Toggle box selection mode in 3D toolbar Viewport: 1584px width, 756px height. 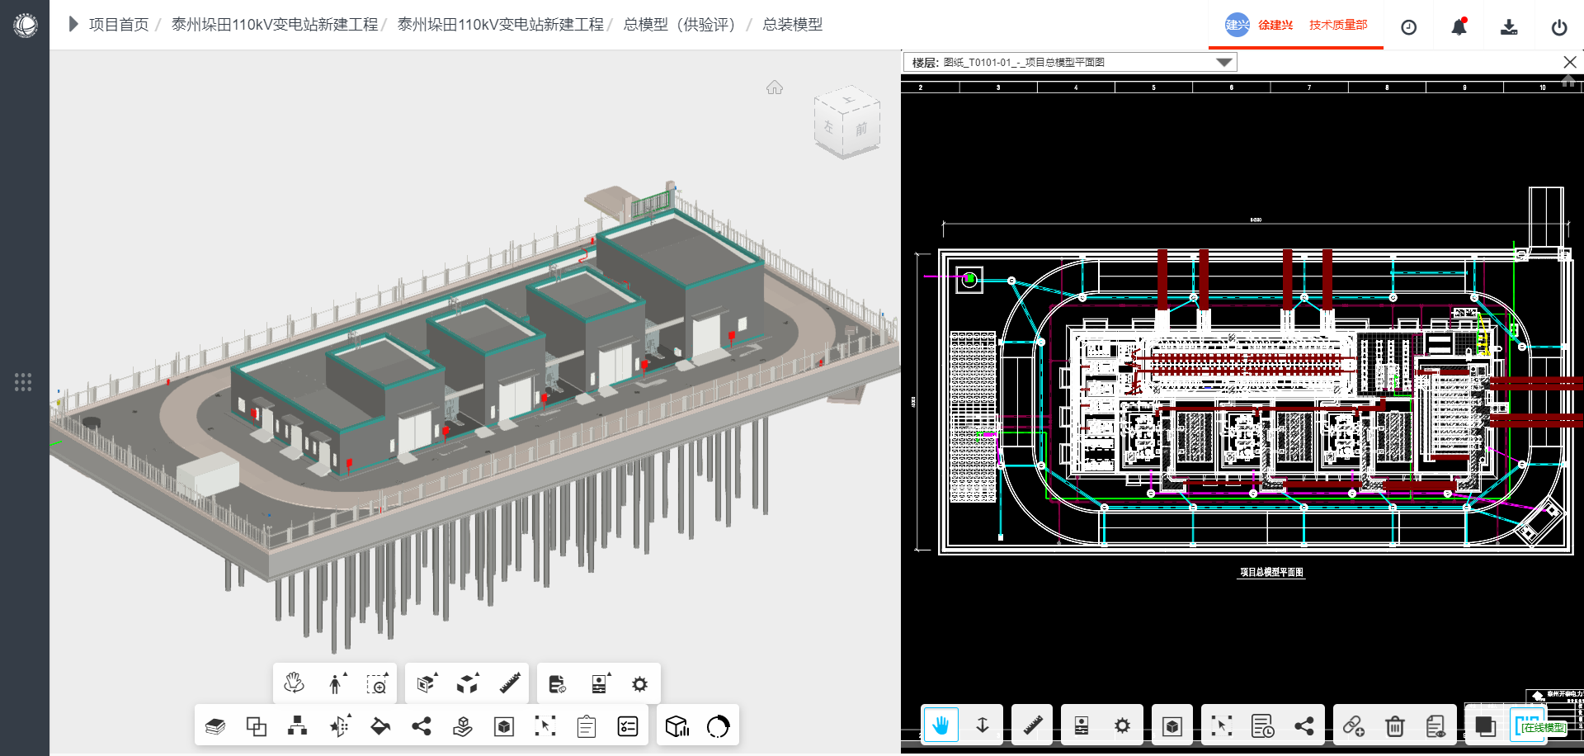545,726
